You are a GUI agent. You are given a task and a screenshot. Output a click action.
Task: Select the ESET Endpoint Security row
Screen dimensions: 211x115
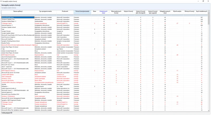click(104, 55)
